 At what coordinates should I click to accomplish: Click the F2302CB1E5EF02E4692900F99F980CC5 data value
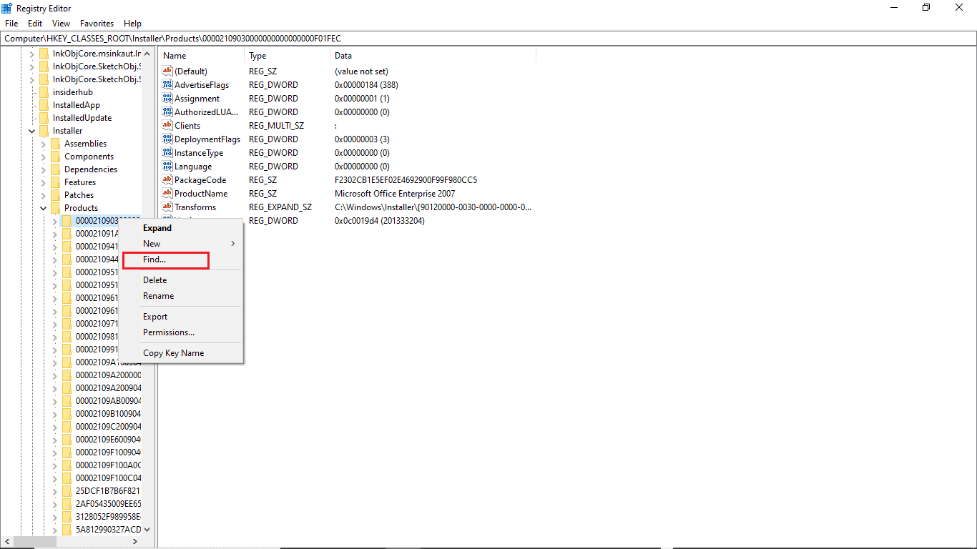coord(406,180)
